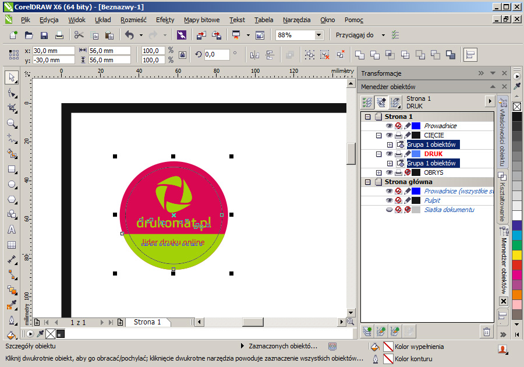Select the Crop tool
The image size is (524, 367).
(12, 108)
